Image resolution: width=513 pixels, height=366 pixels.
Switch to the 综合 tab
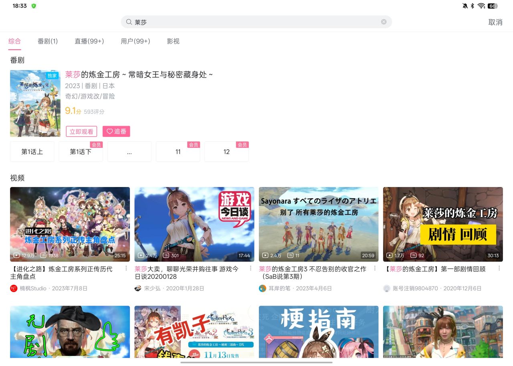[15, 41]
